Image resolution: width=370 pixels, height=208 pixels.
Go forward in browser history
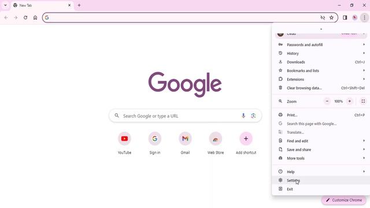pyautogui.click(x=16, y=18)
